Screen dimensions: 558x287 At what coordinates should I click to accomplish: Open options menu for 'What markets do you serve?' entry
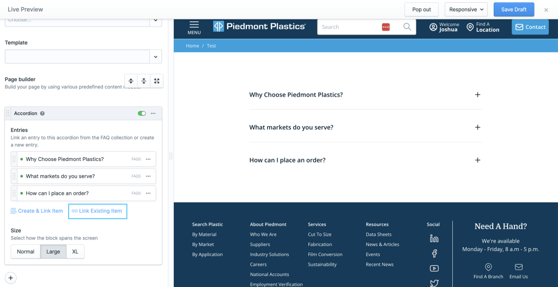149,176
